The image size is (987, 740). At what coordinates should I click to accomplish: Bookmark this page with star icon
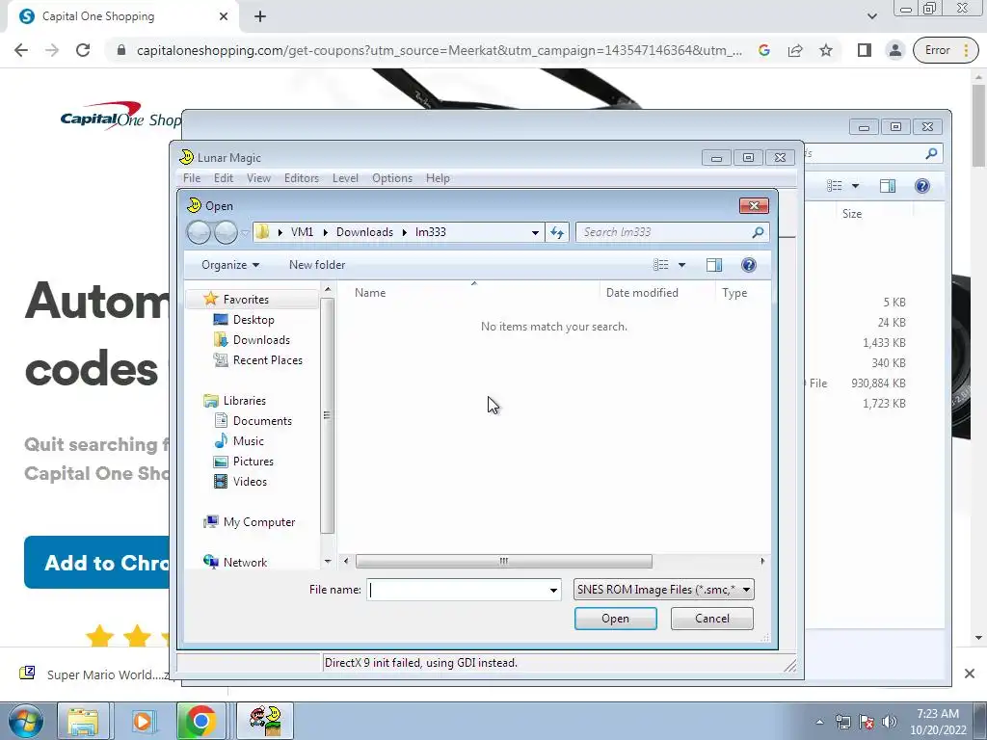click(x=826, y=50)
